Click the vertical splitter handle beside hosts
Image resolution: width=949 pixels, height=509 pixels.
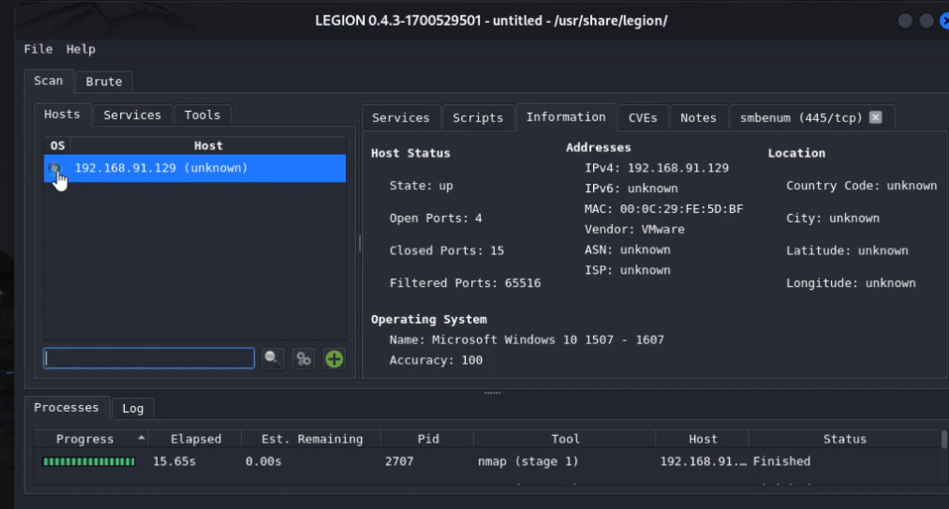(360, 243)
